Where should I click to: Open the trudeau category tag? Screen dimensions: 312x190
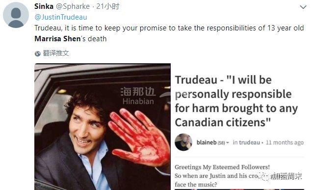click(x=249, y=142)
